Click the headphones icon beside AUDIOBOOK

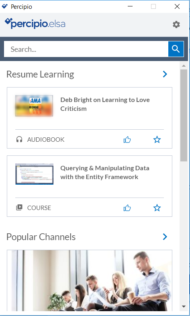pos(19,139)
